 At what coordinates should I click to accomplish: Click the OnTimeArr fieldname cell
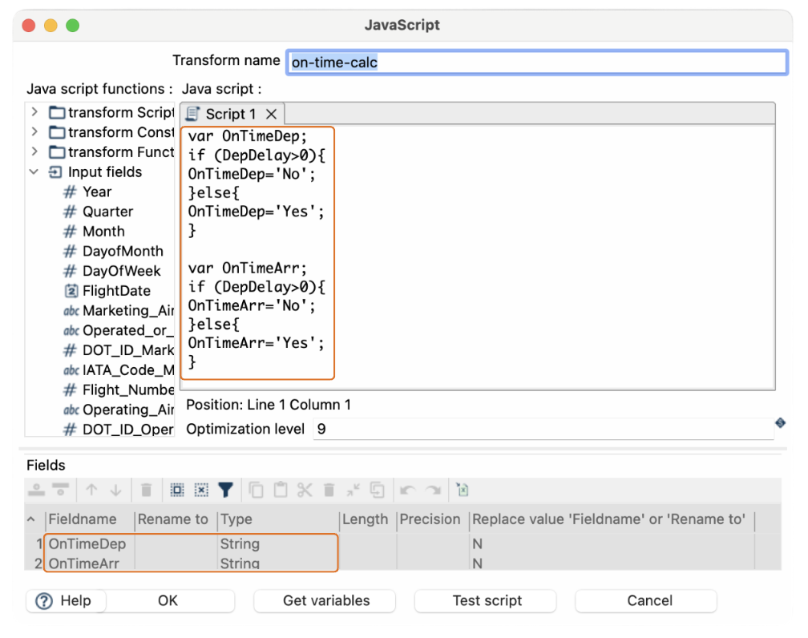click(x=90, y=563)
